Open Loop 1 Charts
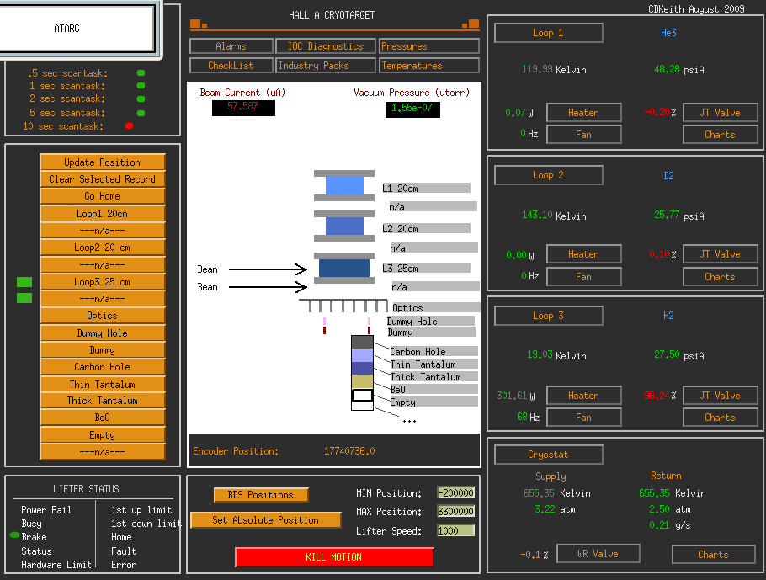 (720, 135)
